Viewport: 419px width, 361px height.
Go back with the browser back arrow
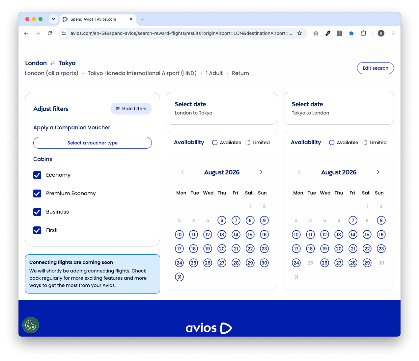coord(26,33)
